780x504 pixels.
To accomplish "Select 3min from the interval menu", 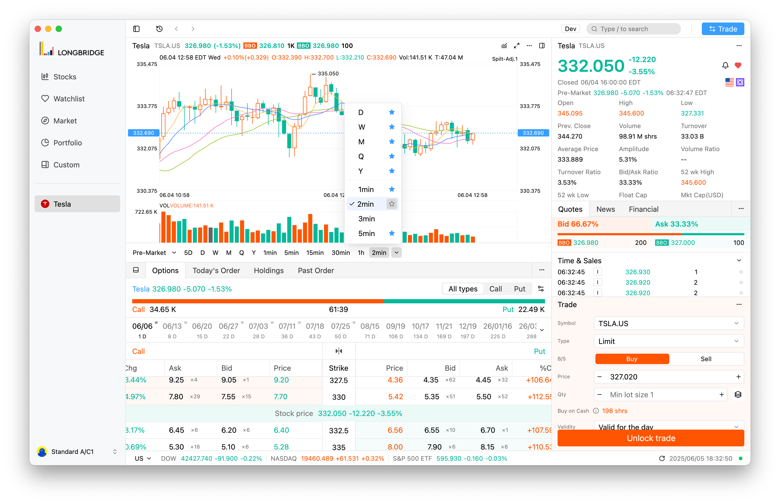I will [x=366, y=219].
